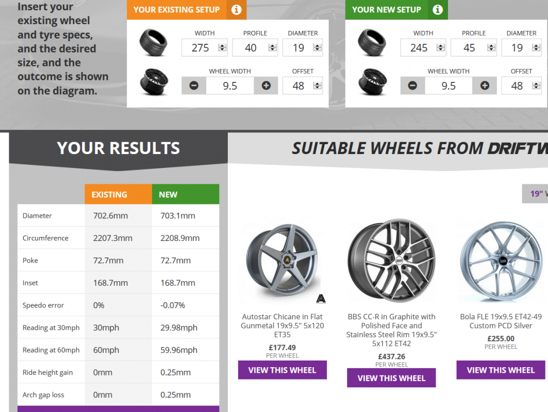Viewport: 548px width, 412px height.
Task: Click new diameter value 703.1mm
Action: point(178,216)
